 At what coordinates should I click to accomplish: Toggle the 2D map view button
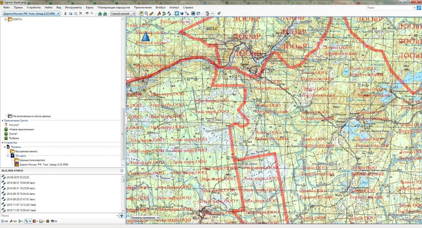pyautogui.click(x=177, y=13)
